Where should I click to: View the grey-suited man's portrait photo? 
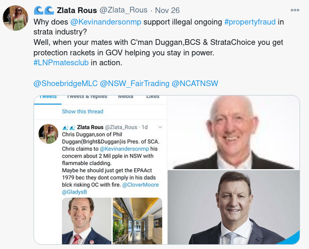pyautogui.click(x=234, y=207)
